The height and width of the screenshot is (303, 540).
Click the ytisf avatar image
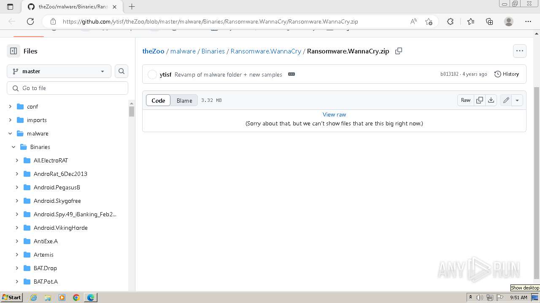(x=152, y=74)
